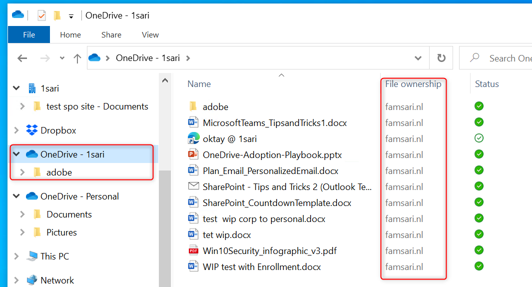Click green sync status icon for adobe row

pos(479,106)
